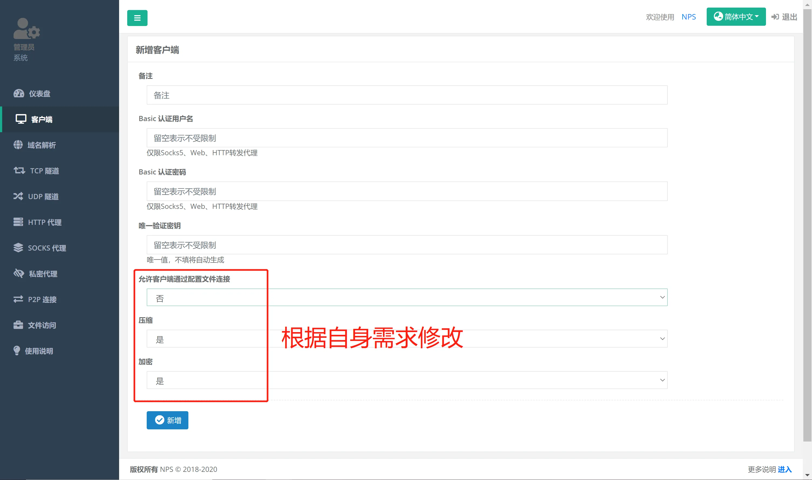This screenshot has height=480, width=812.
Task: Open the 允许客户端通过配置文件连接 dropdown
Action: [x=407, y=297]
